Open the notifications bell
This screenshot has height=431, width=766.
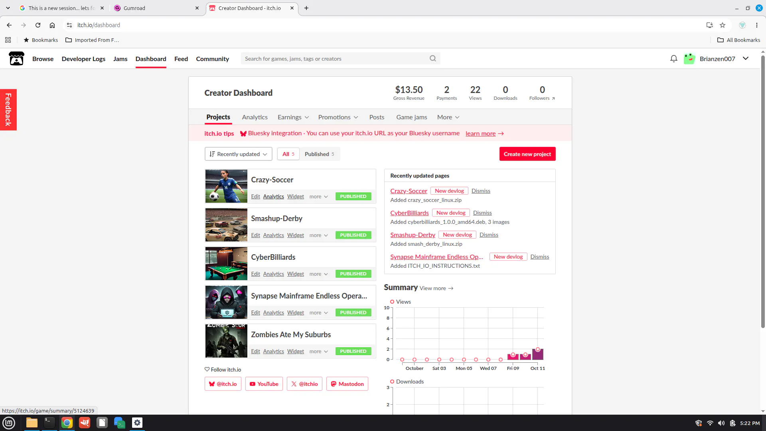(x=674, y=59)
